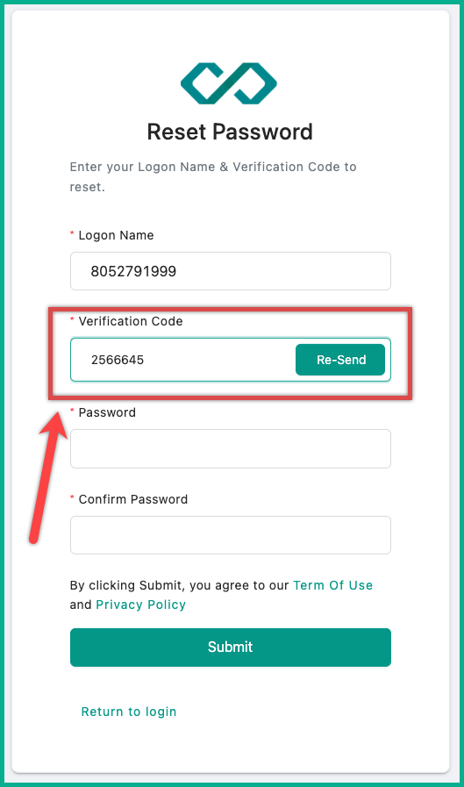Click the red asterisk beside Confirm Password
Image resolution: width=464 pixels, height=787 pixels.
[72, 497]
